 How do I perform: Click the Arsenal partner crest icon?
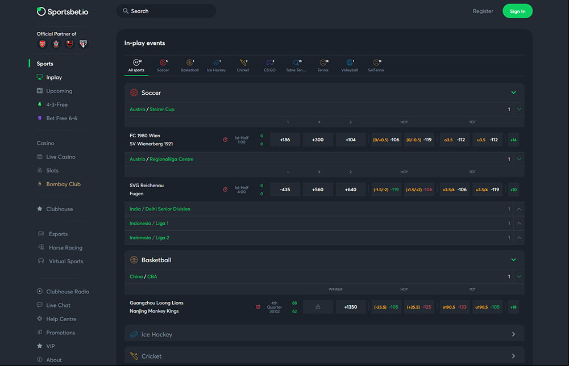tap(43, 44)
